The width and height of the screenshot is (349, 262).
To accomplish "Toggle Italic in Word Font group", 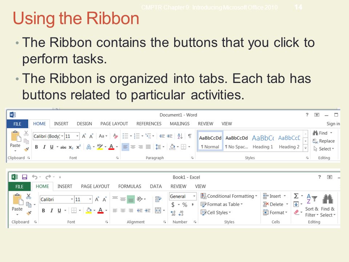I will pyautogui.click(x=44, y=147).
